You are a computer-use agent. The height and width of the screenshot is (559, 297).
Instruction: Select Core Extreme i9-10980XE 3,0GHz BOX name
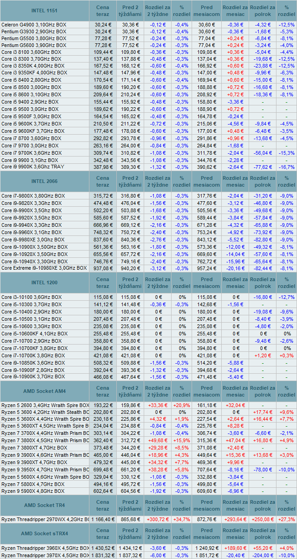pos(44,268)
